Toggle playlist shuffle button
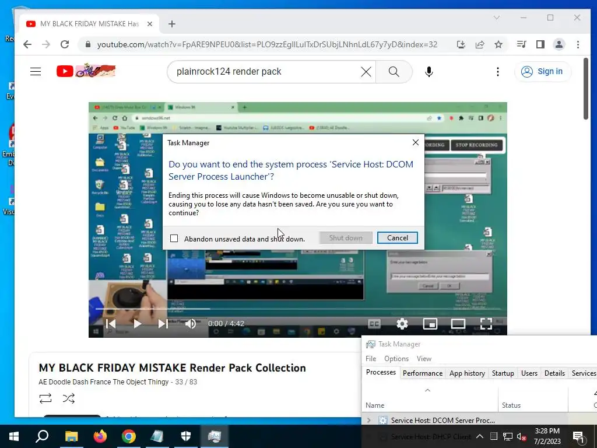Image resolution: width=597 pixels, height=448 pixels. 69,398
